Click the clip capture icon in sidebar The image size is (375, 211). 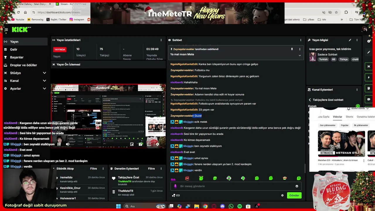click(369, 67)
